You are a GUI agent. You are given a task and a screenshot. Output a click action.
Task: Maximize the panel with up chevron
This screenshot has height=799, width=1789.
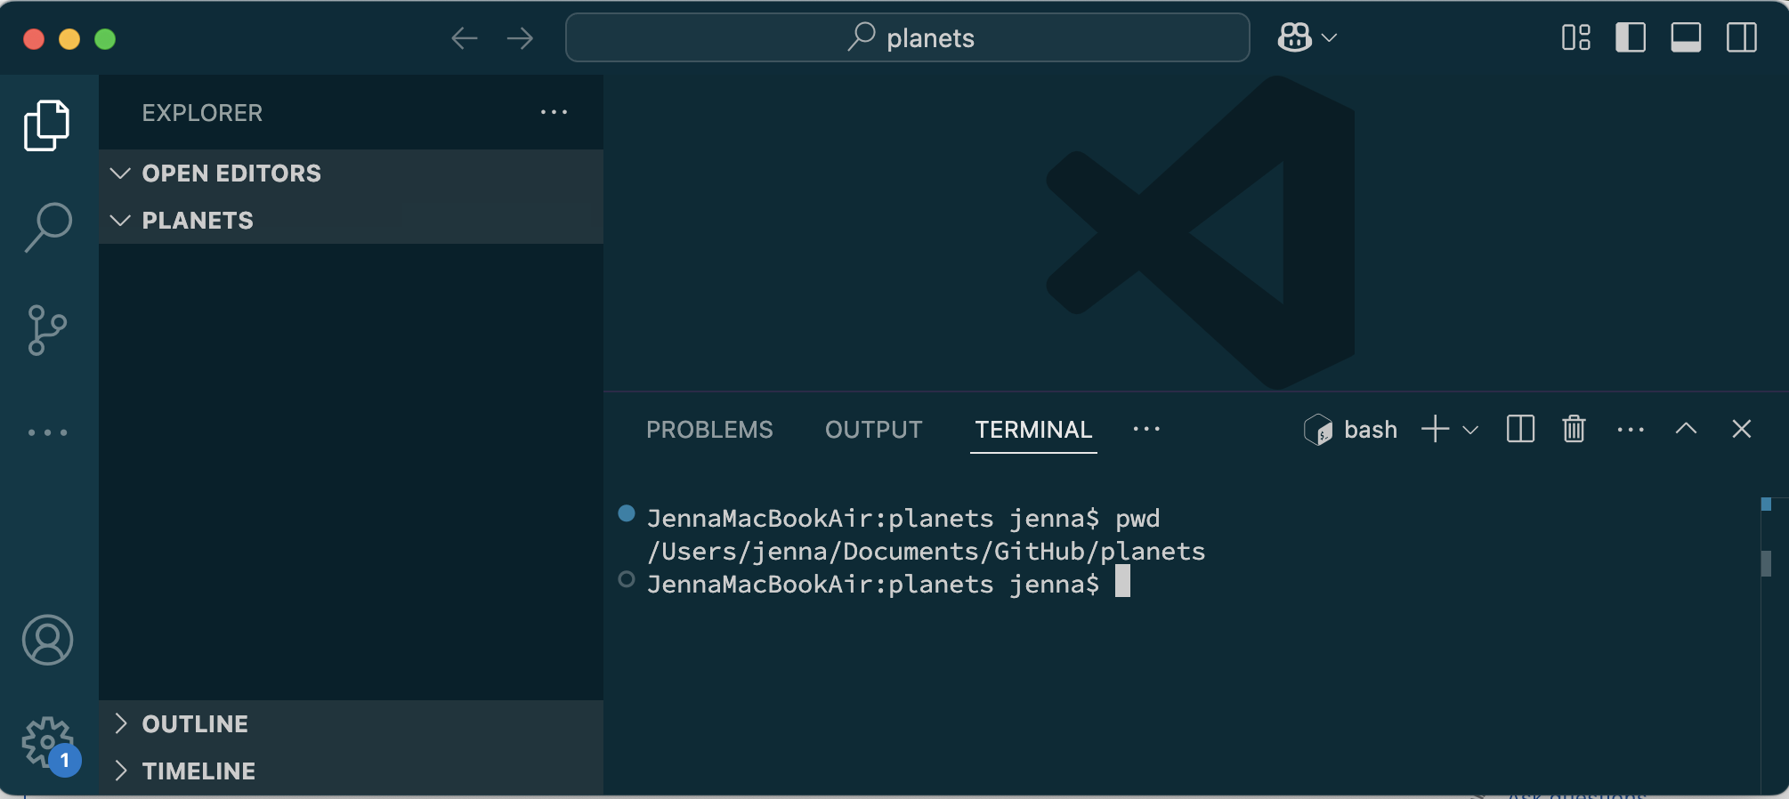coord(1686,429)
